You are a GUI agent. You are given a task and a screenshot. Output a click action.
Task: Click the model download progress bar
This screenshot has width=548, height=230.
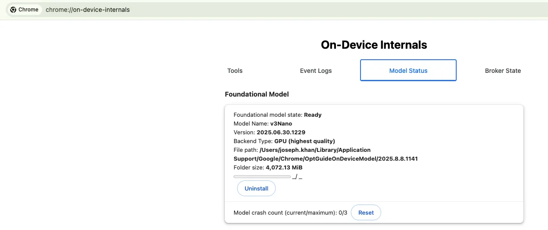262,176
